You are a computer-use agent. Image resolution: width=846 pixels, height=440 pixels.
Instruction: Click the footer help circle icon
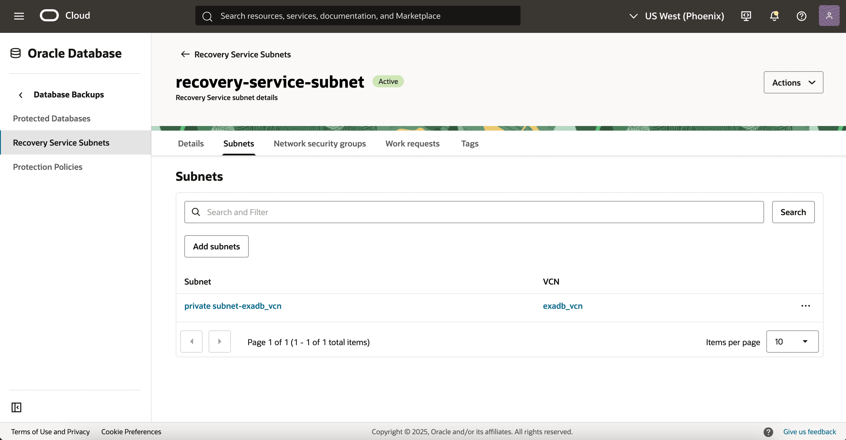click(768, 432)
